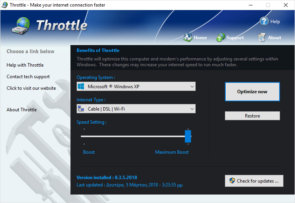Screen dimensions: 295x203
Task: Click the Optimize now button
Action: (x=252, y=92)
